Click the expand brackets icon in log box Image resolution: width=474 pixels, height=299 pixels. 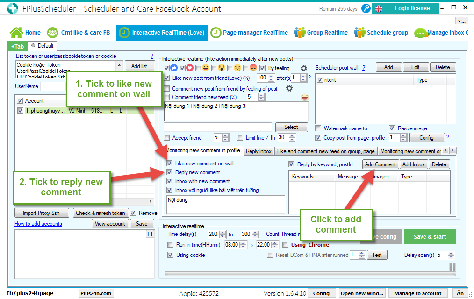click(150, 234)
